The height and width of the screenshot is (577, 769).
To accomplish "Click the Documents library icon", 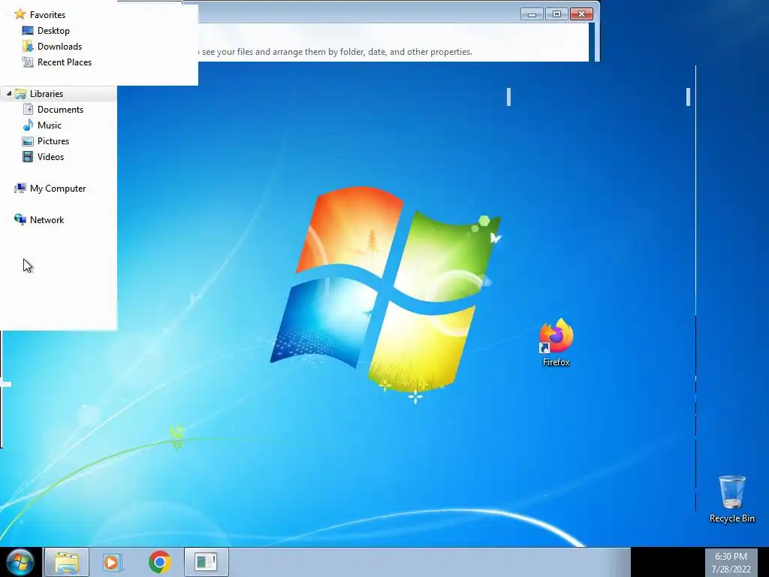I will [28, 110].
